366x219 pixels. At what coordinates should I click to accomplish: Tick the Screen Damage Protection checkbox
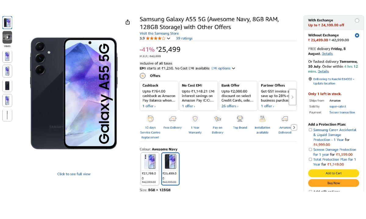(310, 150)
